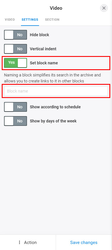The width and height of the screenshot is (112, 250).
Task: Enable the Show according to schedule switch
Action: pyautogui.click(x=16, y=107)
